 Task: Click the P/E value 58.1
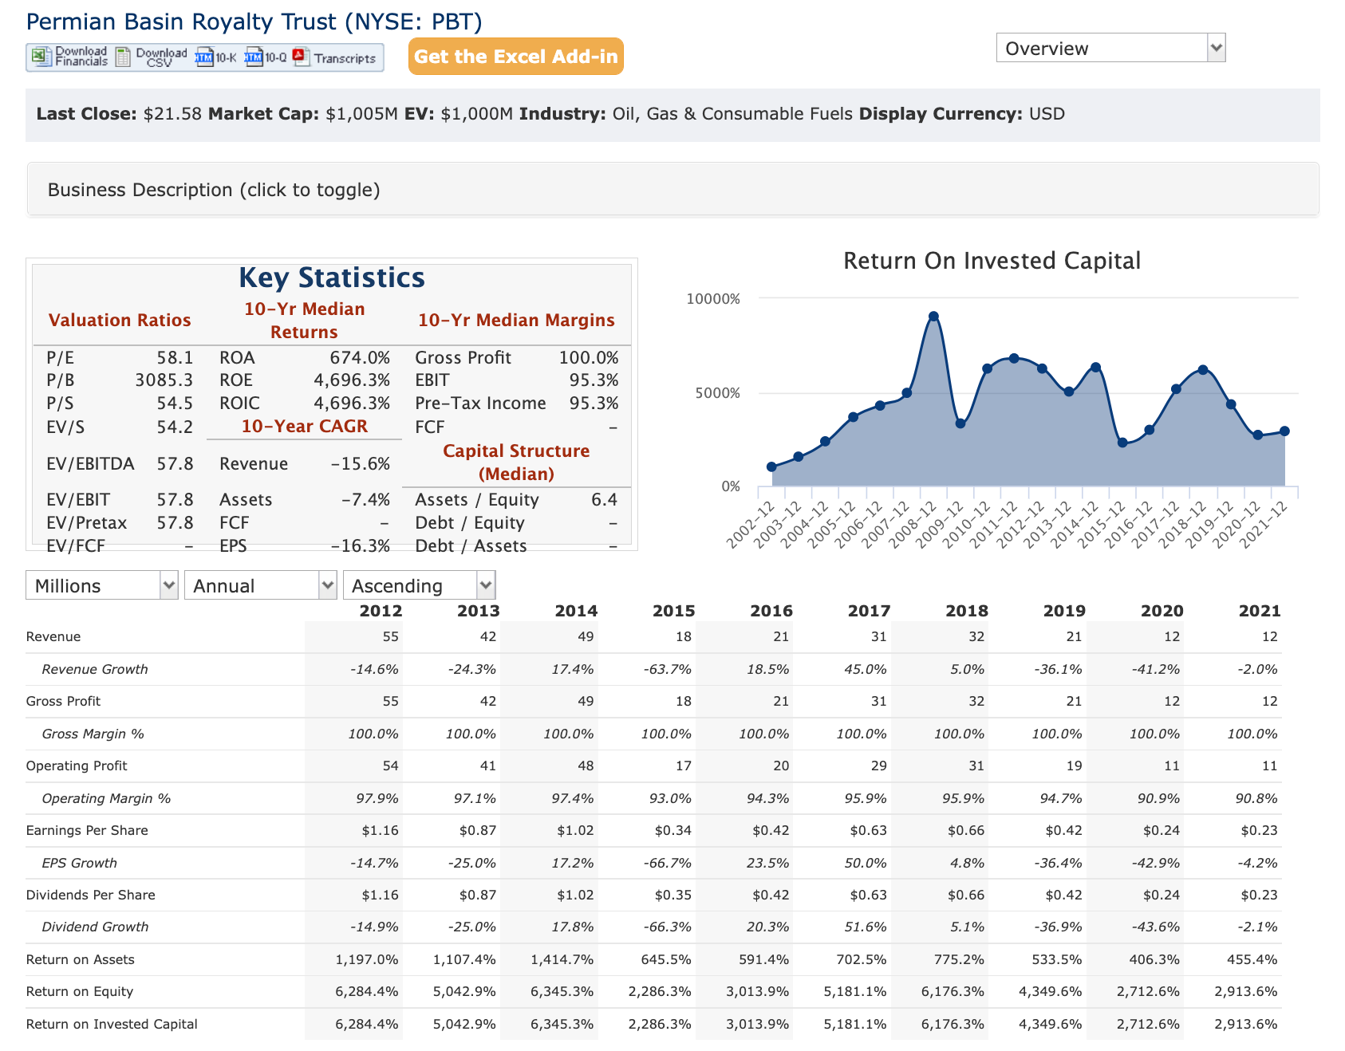pos(174,358)
